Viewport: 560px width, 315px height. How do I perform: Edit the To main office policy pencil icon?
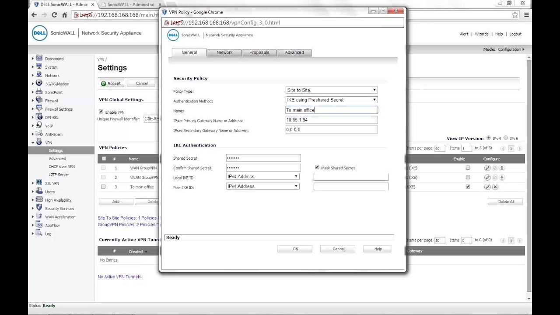[487, 187]
